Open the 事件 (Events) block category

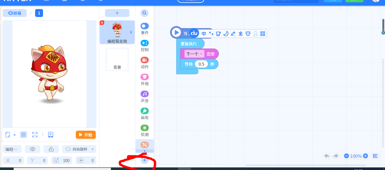point(145,29)
